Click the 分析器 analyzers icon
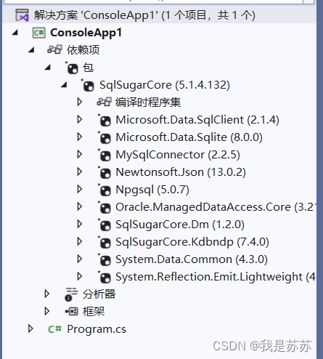Viewport: 323px width, 359px height. 71,294
